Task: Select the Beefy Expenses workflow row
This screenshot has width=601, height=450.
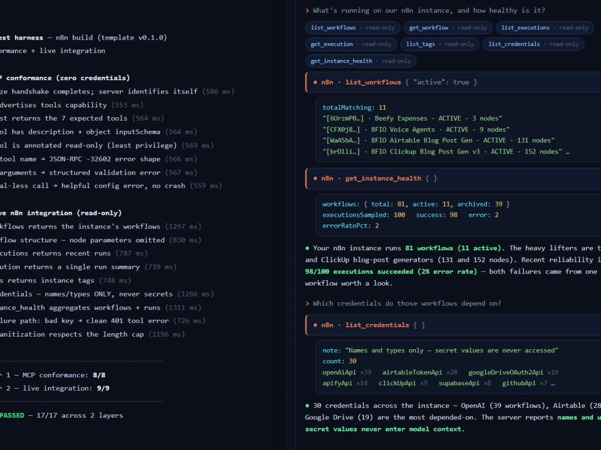Action: coord(412,118)
